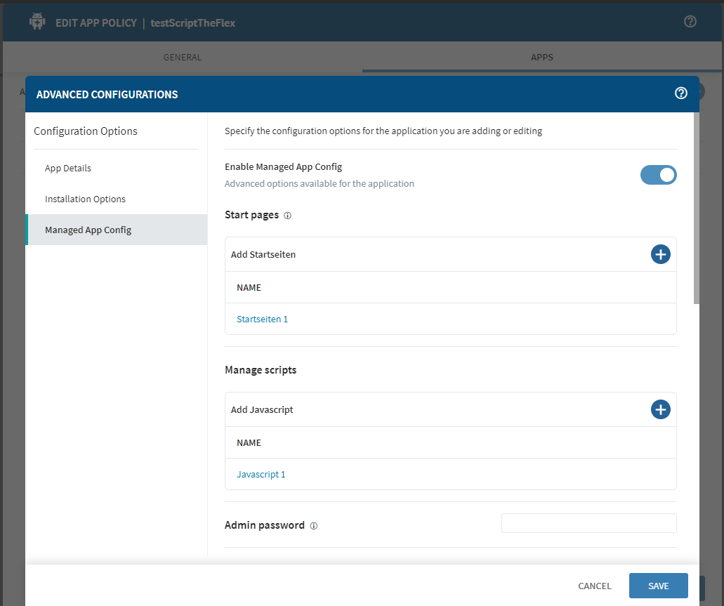The height and width of the screenshot is (606, 724).
Task: Open the Javascript 1 entry
Action: pos(261,475)
